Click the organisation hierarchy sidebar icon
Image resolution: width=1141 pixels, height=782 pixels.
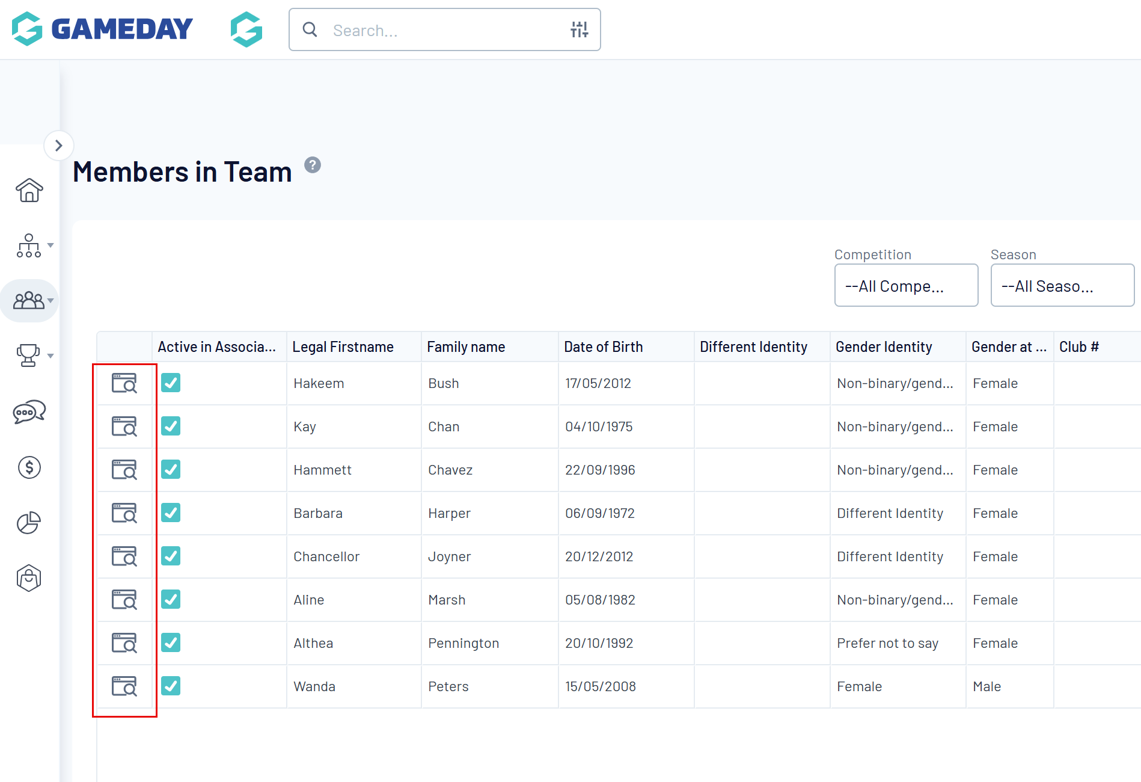29,245
